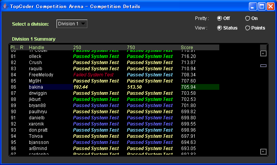This screenshot has width=277, height=165.
Task: Click bakina's total score 705.94
Action: coord(188,87)
